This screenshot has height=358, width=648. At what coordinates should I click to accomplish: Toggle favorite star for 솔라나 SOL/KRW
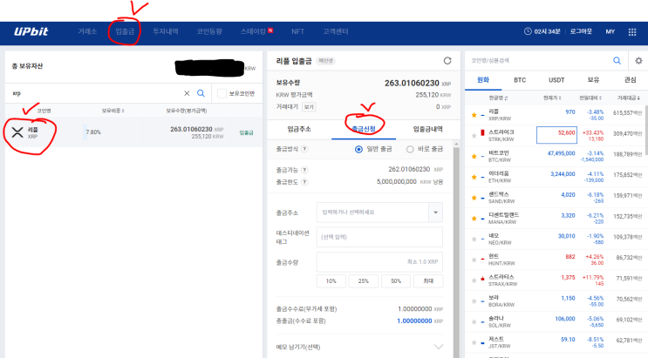click(x=474, y=321)
